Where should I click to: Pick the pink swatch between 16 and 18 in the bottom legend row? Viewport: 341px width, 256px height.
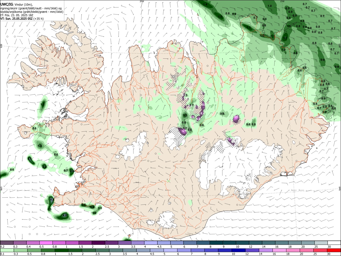[279, 250]
